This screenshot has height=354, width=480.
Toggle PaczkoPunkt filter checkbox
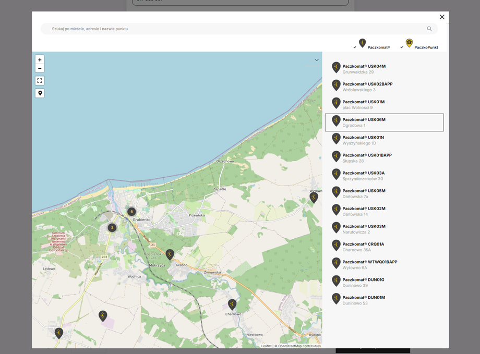click(x=402, y=47)
